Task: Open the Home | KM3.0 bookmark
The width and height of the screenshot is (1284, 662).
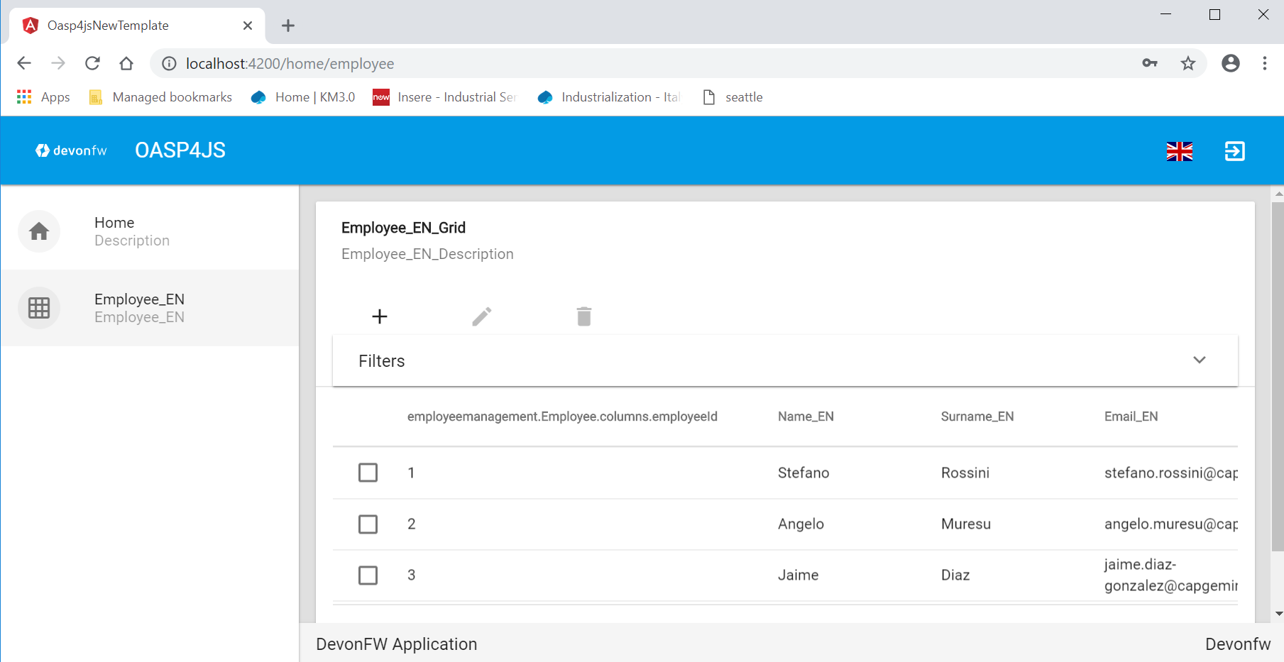Action: (x=303, y=97)
